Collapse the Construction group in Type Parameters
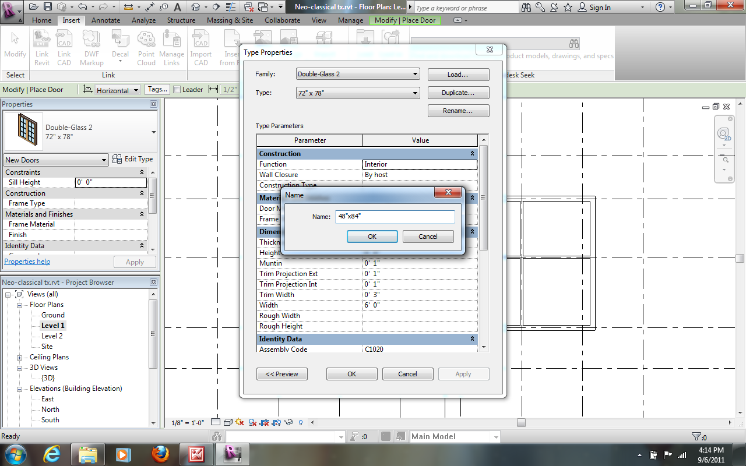Viewport: 746px width, 466px height. [x=472, y=154]
